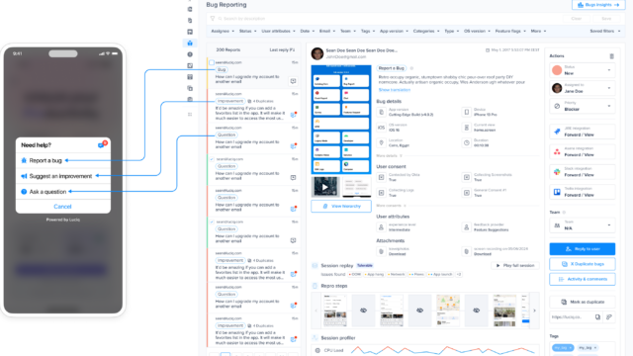Viewport: 633px width, 356px height.
Task: Open the Bug Reporting sidebar icon (highlighted)
Action: (x=190, y=43)
